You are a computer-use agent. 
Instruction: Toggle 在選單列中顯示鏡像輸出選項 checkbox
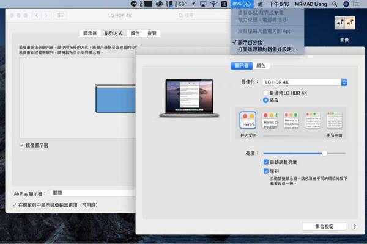pyautogui.click(x=15, y=205)
